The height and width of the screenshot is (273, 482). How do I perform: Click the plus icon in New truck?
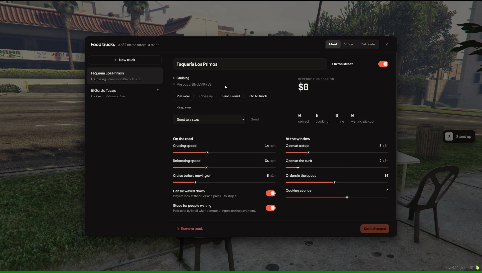(116, 60)
